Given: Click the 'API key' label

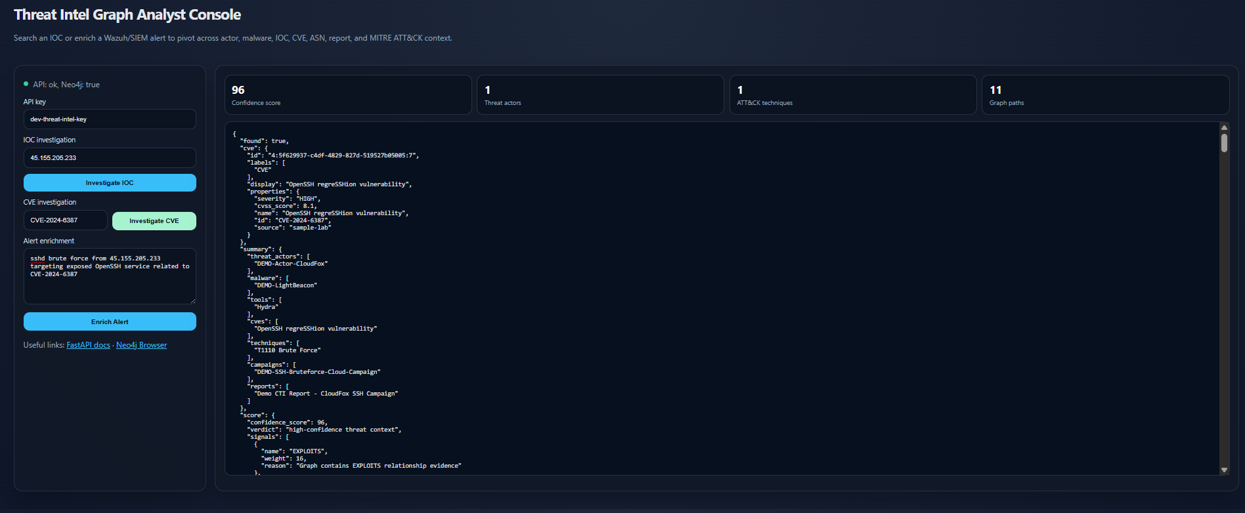Looking at the screenshot, I should tap(35, 102).
